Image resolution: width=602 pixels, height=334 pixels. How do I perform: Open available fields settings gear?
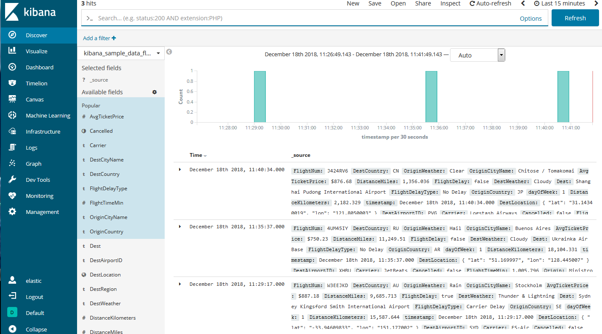tap(155, 92)
